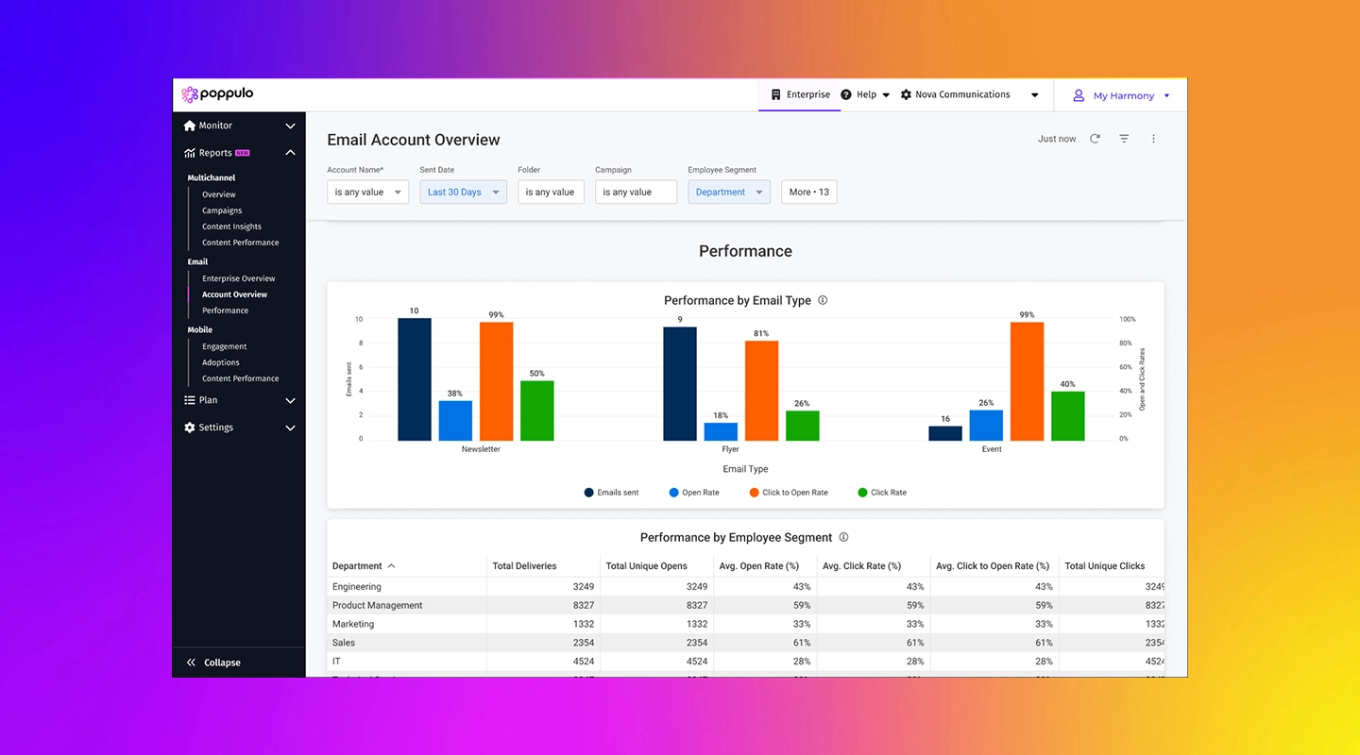The width and height of the screenshot is (1360, 755).
Task: Click the Help question mark icon
Action: coord(846,94)
